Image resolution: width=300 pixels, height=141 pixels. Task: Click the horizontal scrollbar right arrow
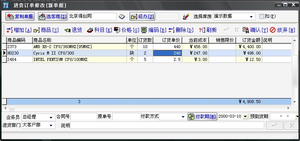point(288,108)
